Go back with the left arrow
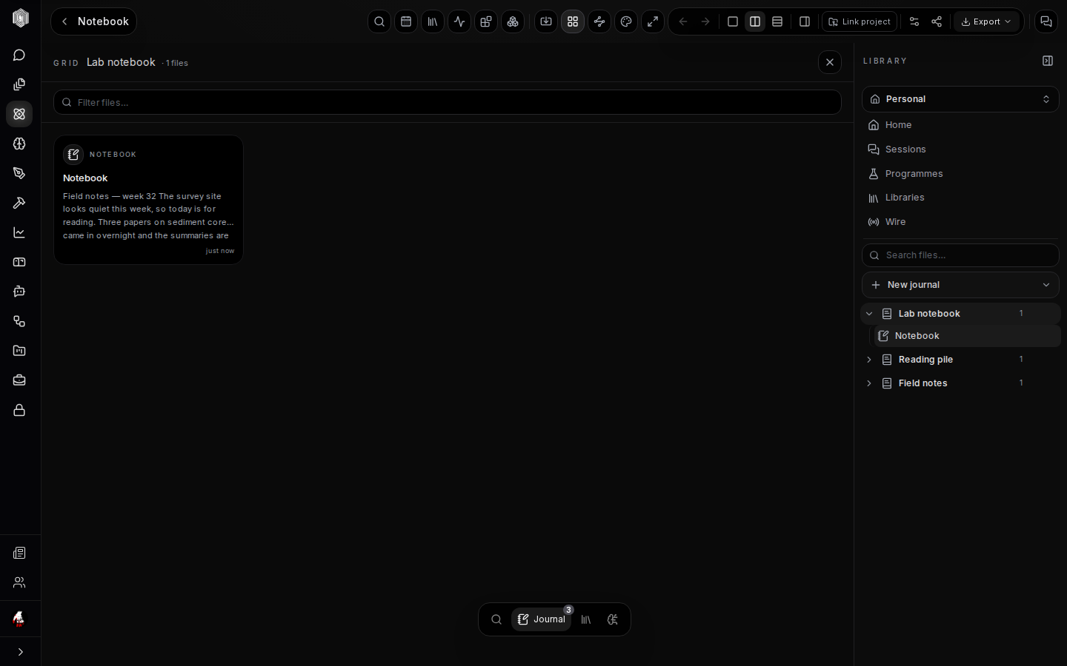This screenshot has width=1067, height=666. [683, 21]
